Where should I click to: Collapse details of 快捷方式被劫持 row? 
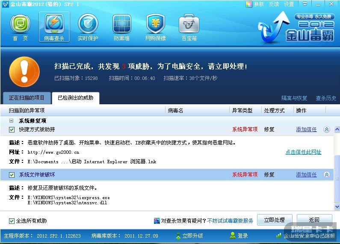pos(327,129)
